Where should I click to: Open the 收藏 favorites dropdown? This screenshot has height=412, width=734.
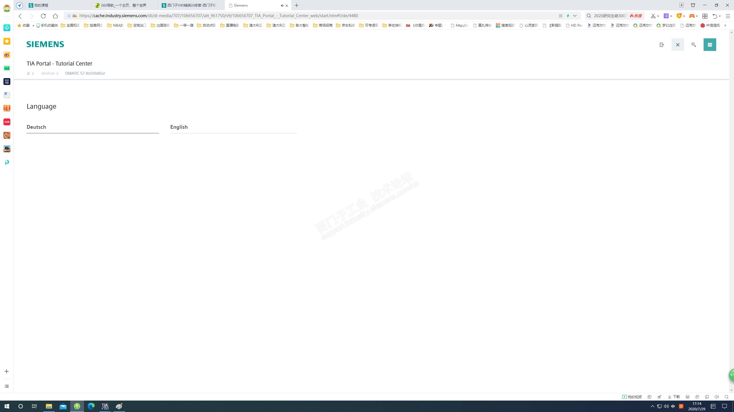(x=33, y=25)
